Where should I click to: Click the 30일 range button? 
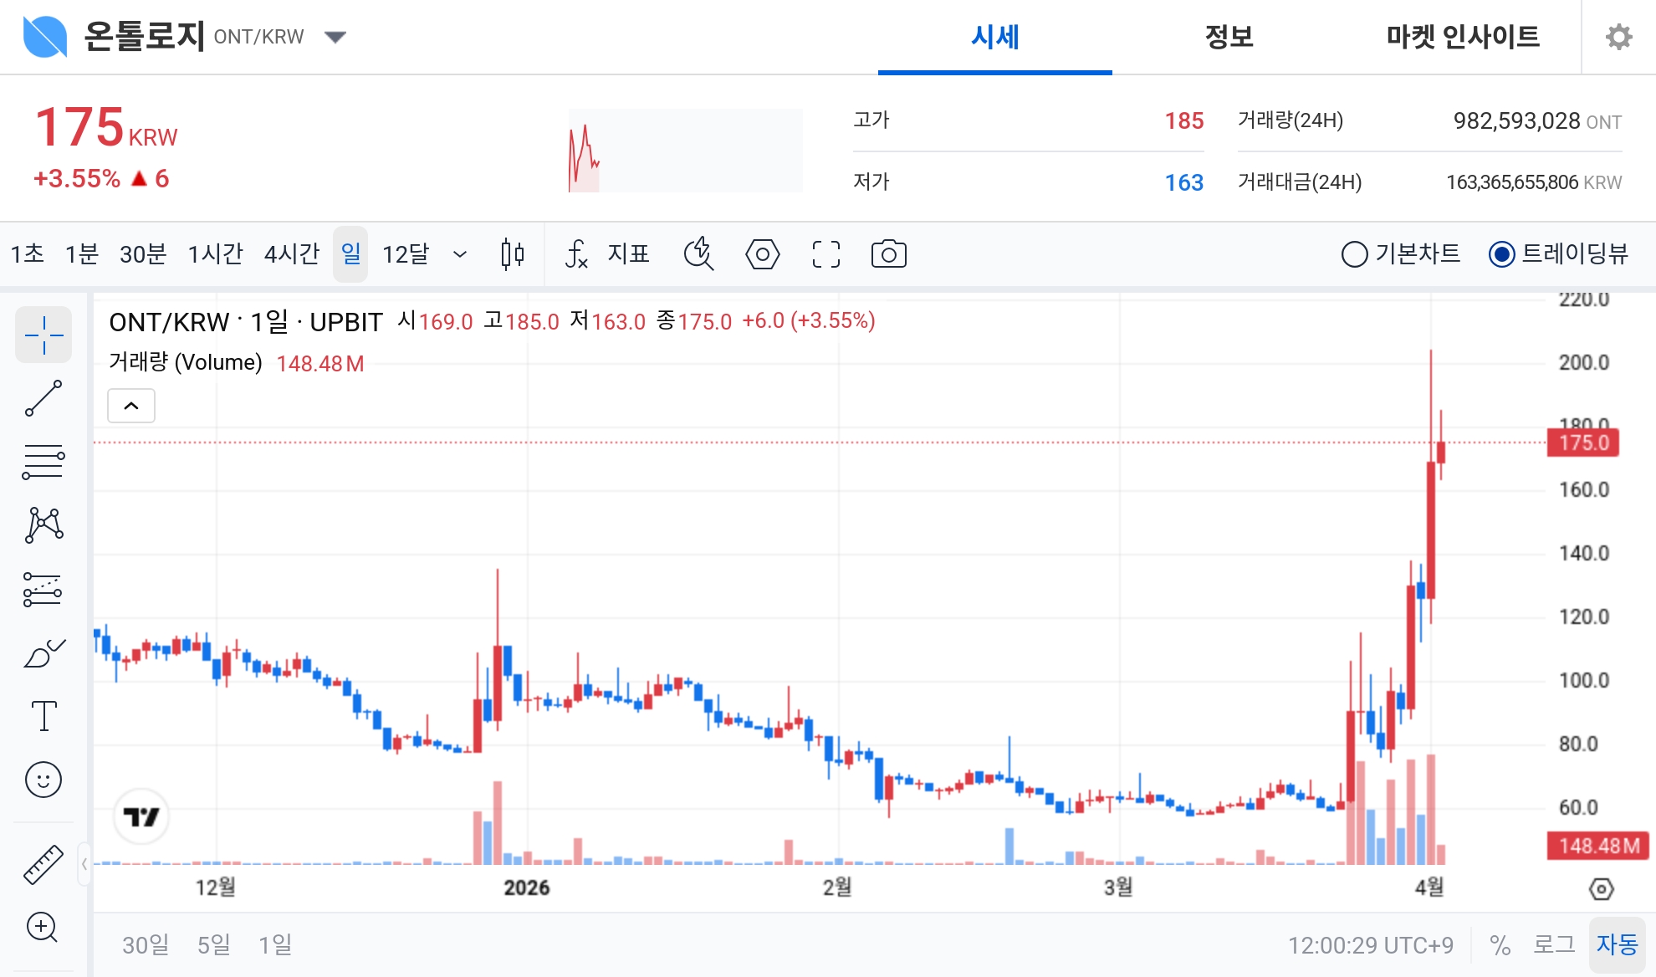point(146,944)
